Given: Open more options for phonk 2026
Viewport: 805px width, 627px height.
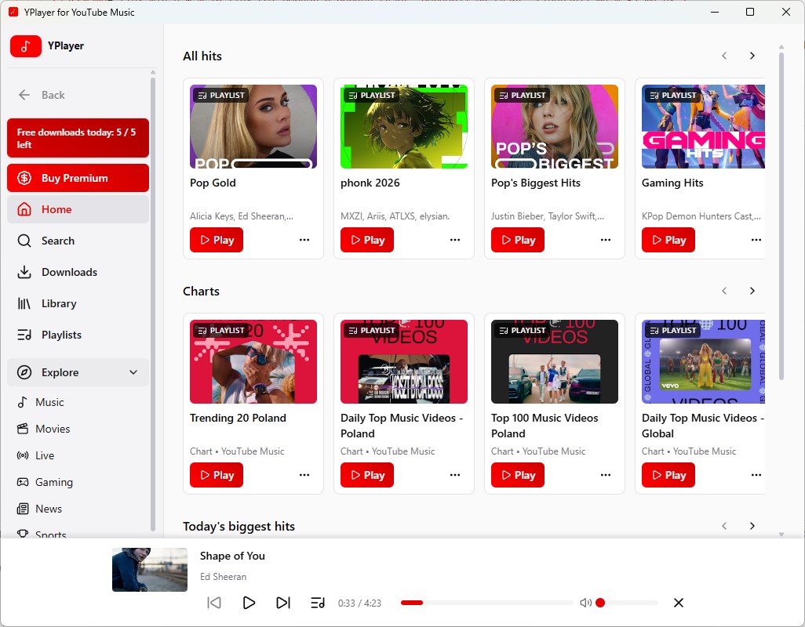Looking at the screenshot, I should [x=455, y=240].
